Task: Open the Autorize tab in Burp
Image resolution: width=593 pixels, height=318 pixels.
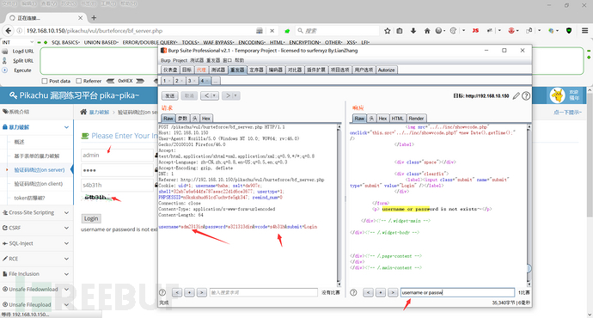Action: pos(386,70)
